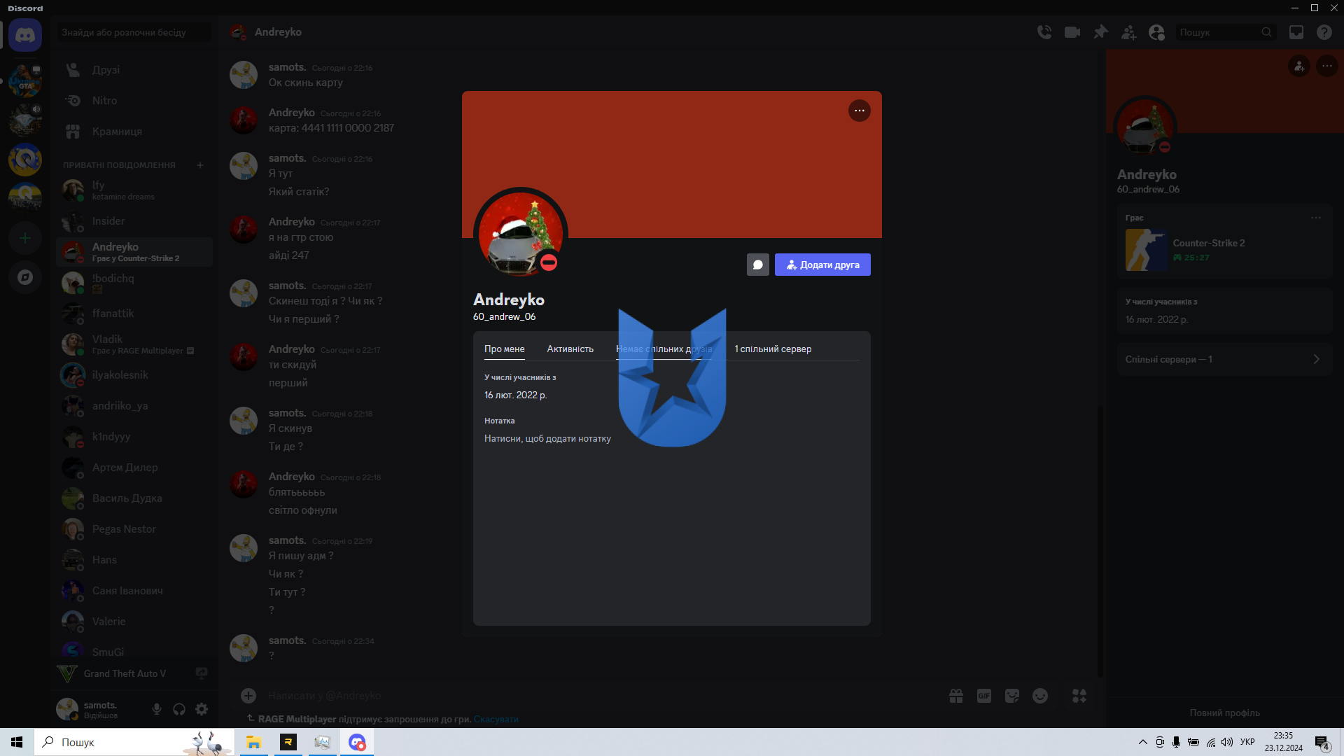Click add friend icon in right profile panel
The width and height of the screenshot is (1344, 756).
(1299, 66)
